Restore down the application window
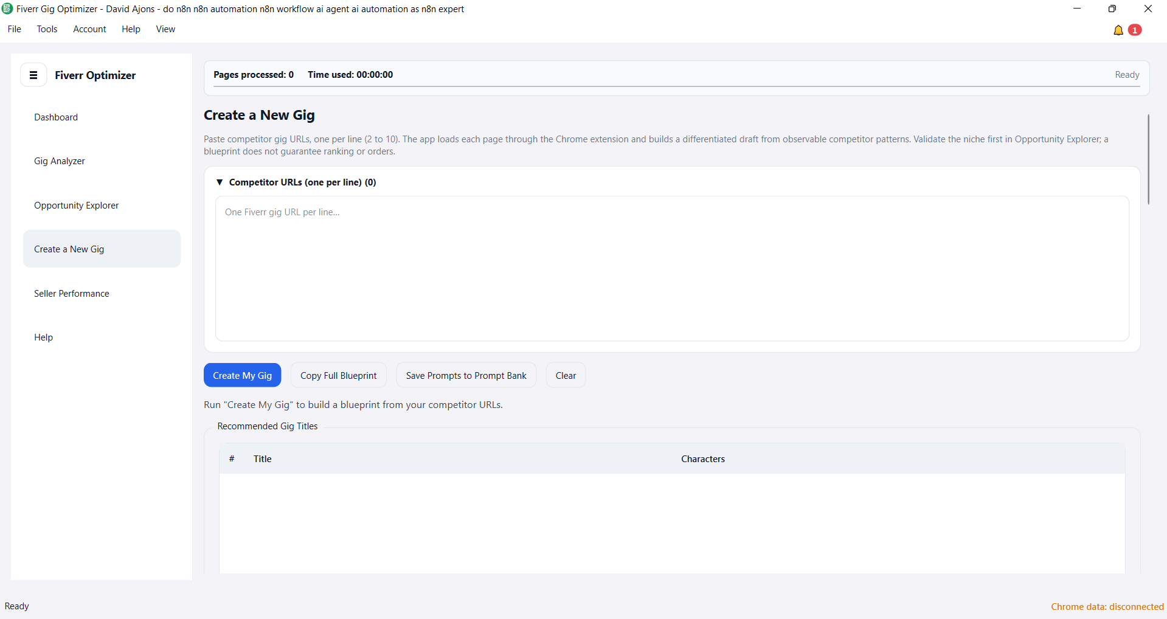 [x=1112, y=9]
